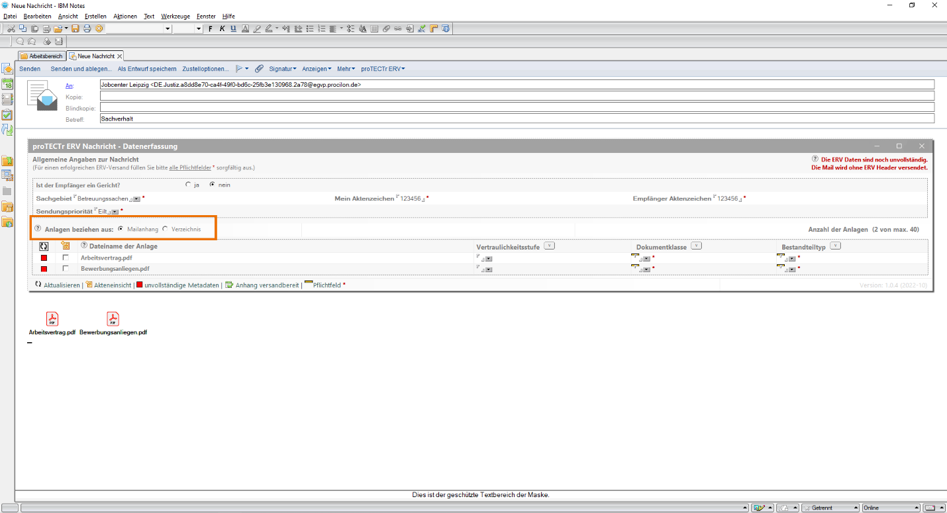Tick the checkbox for Bewerbungsanliegen.pdf row
The height and width of the screenshot is (513, 947).
[66, 269]
